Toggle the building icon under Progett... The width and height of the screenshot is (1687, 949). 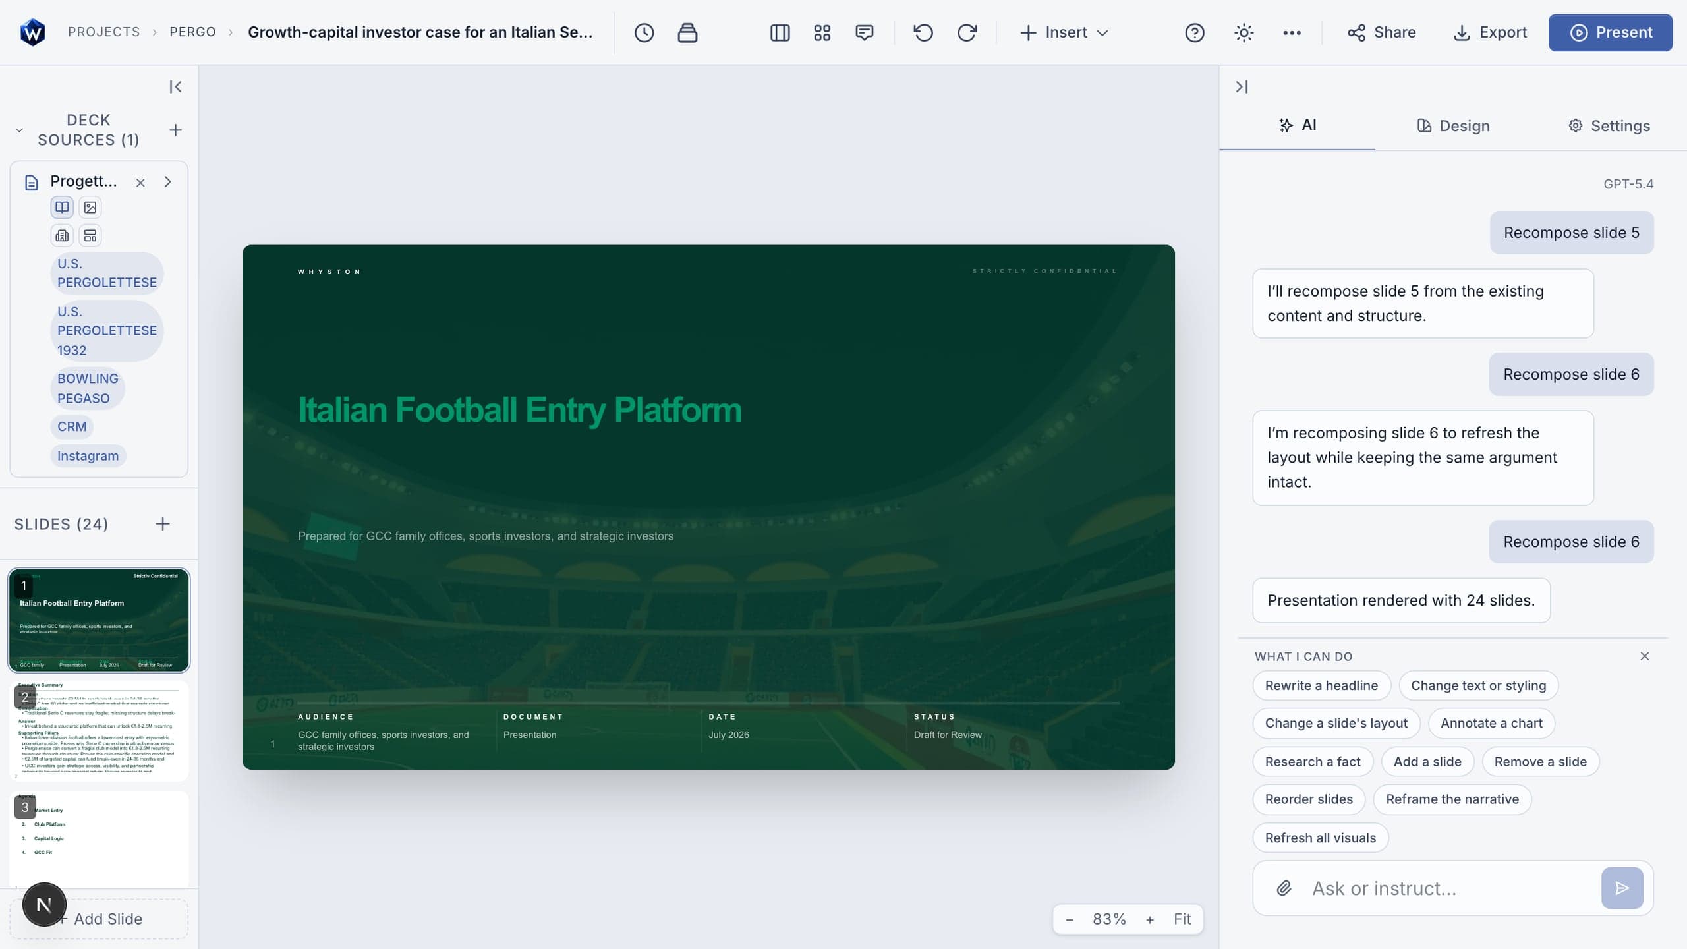(x=62, y=235)
